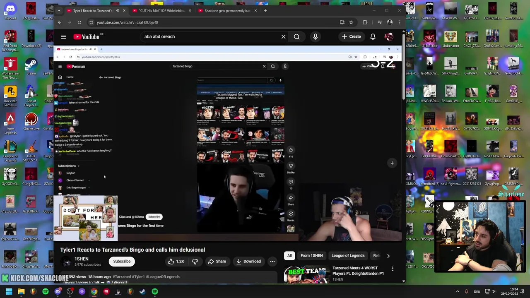Open Rockstar Games desktop shortcut

pos(10,96)
